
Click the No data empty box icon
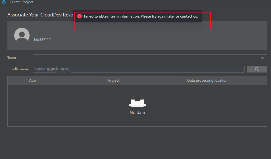pos(137,101)
